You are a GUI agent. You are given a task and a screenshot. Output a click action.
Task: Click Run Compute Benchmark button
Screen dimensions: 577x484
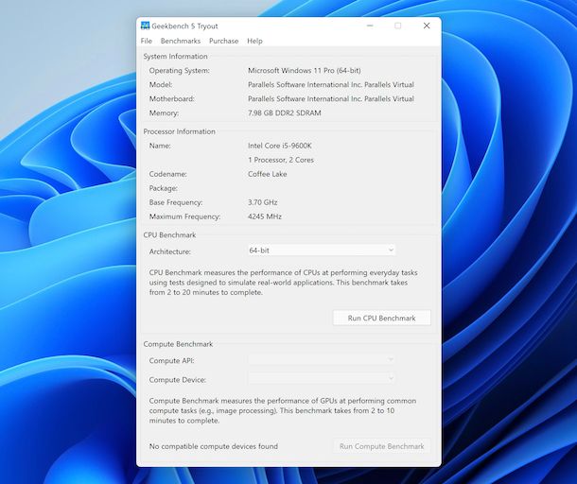click(x=381, y=446)
